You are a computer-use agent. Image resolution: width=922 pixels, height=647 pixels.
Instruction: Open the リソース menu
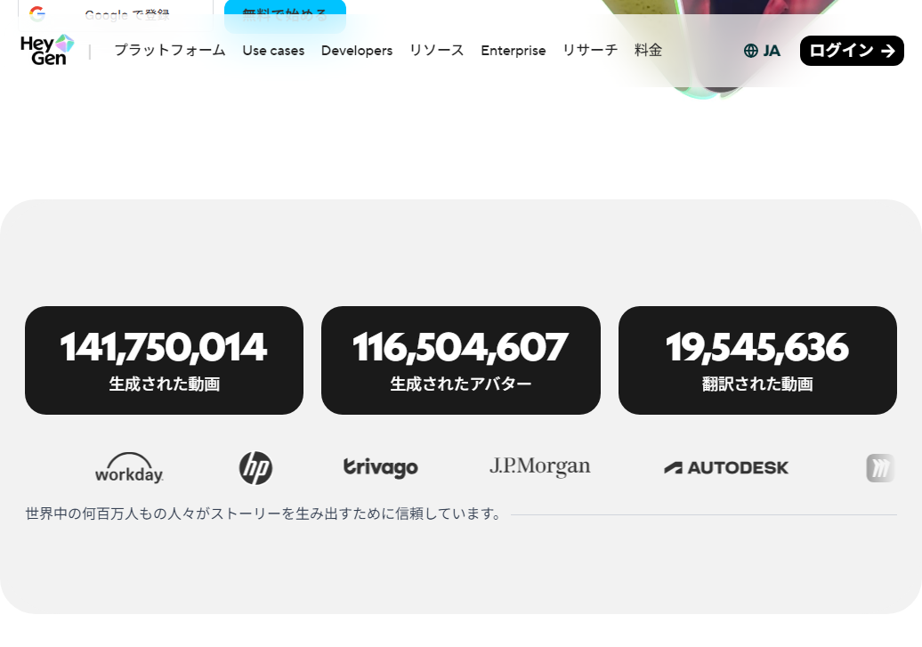[437, 51]
